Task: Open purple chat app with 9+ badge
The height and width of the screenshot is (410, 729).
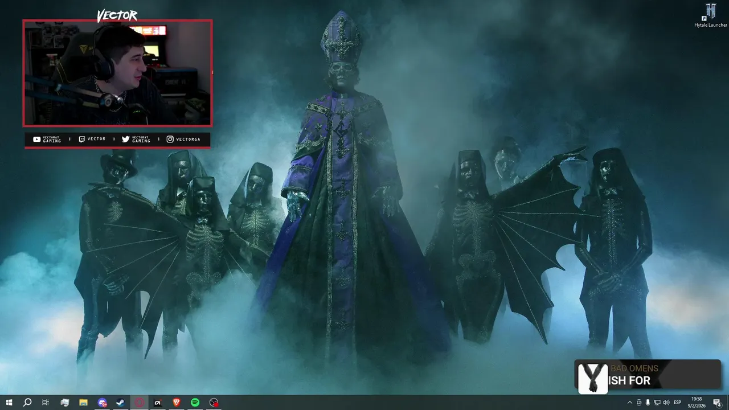Action: pyautogui.click(x=102, y=403)
